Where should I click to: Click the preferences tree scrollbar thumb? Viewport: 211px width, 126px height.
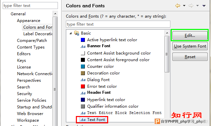[55, 71]
